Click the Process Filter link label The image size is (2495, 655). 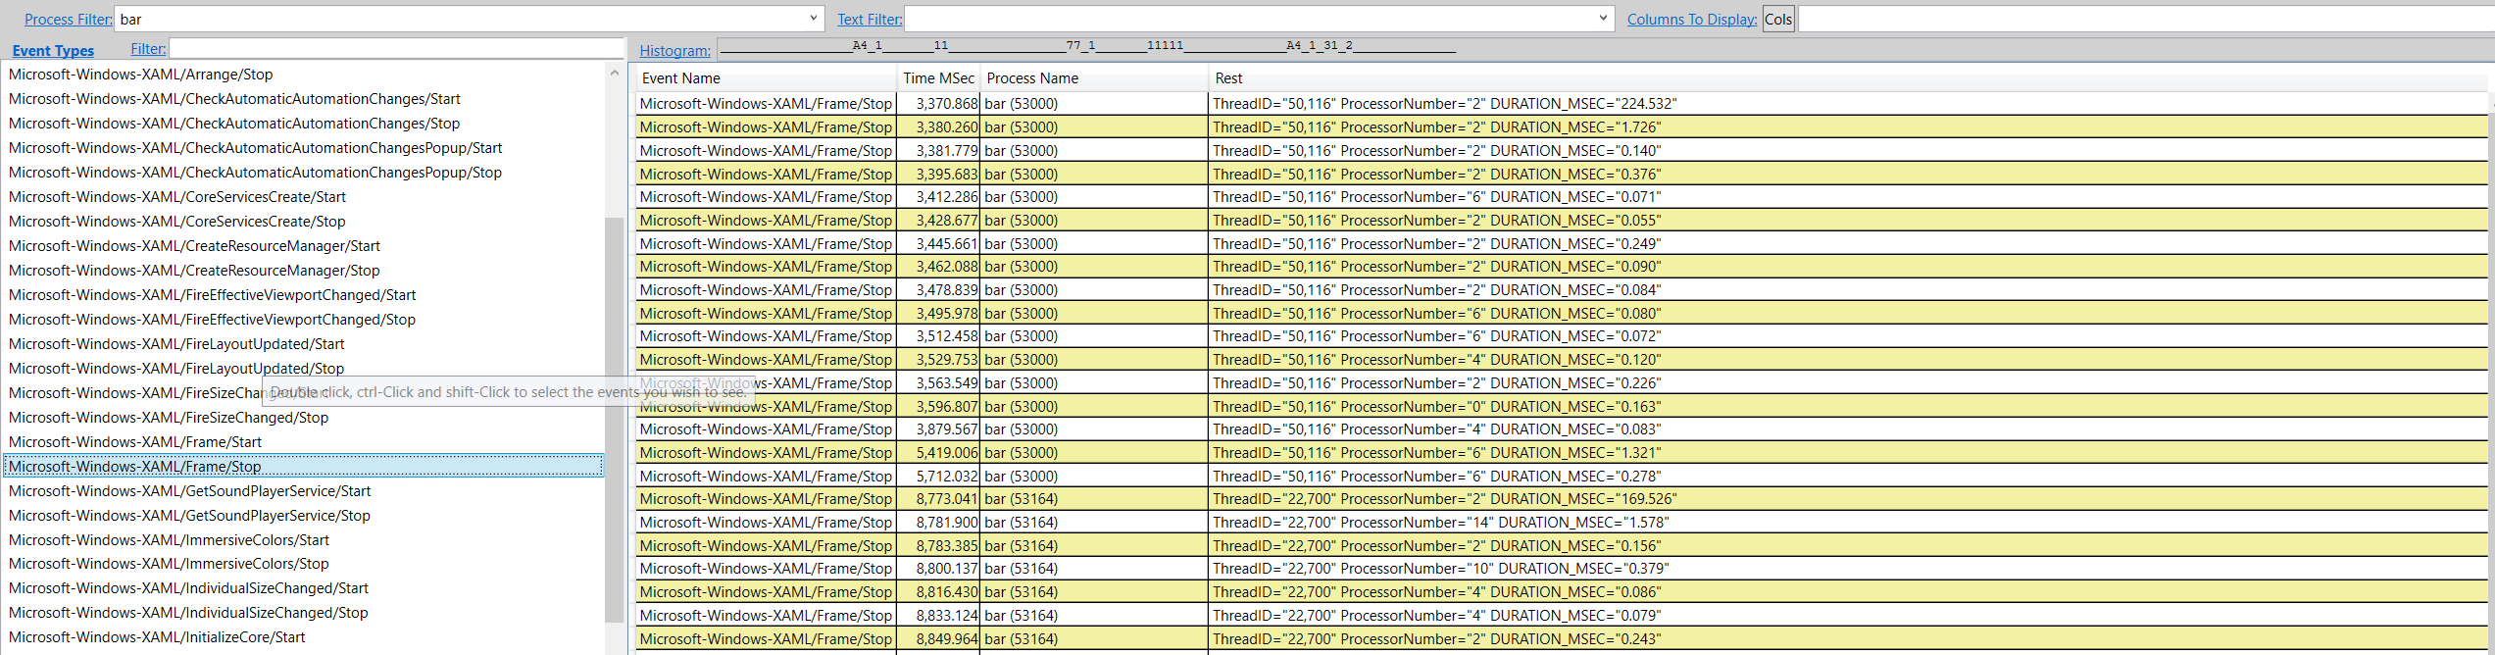[x=69, y=20]
